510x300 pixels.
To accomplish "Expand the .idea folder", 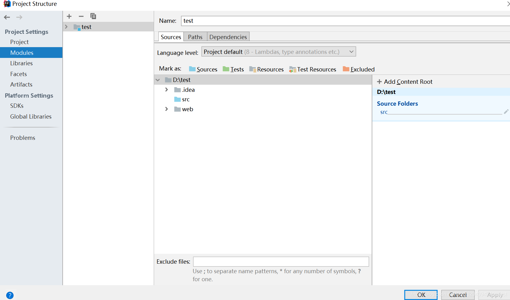I will coord(167,89).
